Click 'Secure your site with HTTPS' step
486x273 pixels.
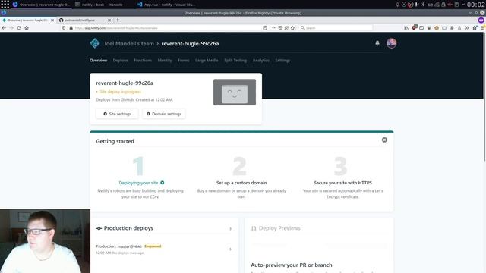click(x=342, y=183)
